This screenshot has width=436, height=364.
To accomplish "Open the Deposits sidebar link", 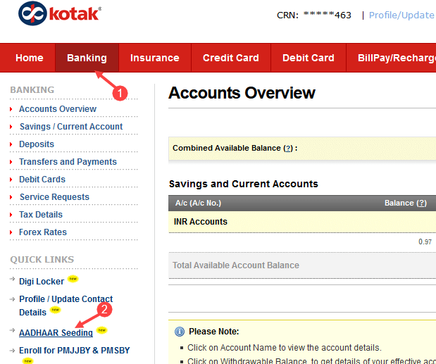I will 37,144.
